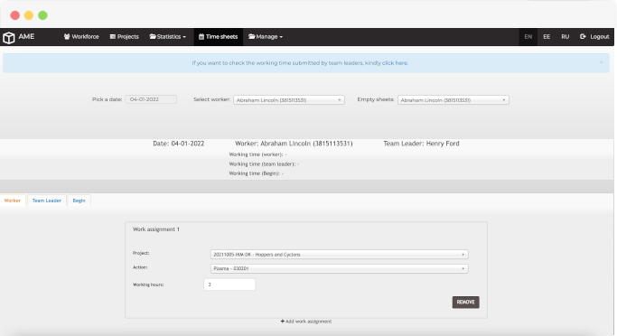Viewport: 617px width, 336px height.
Task: Click the 'Work assignment 1' heading text
Action: pos(155,229)
